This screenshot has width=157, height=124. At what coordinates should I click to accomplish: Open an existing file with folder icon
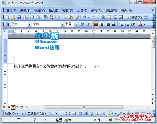click(13, 17)
